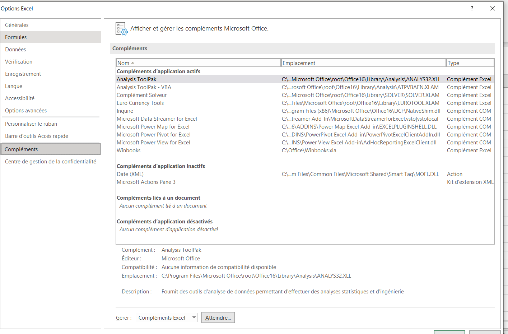Sort add-ins by the Nom column header

[x=198, y=63]
